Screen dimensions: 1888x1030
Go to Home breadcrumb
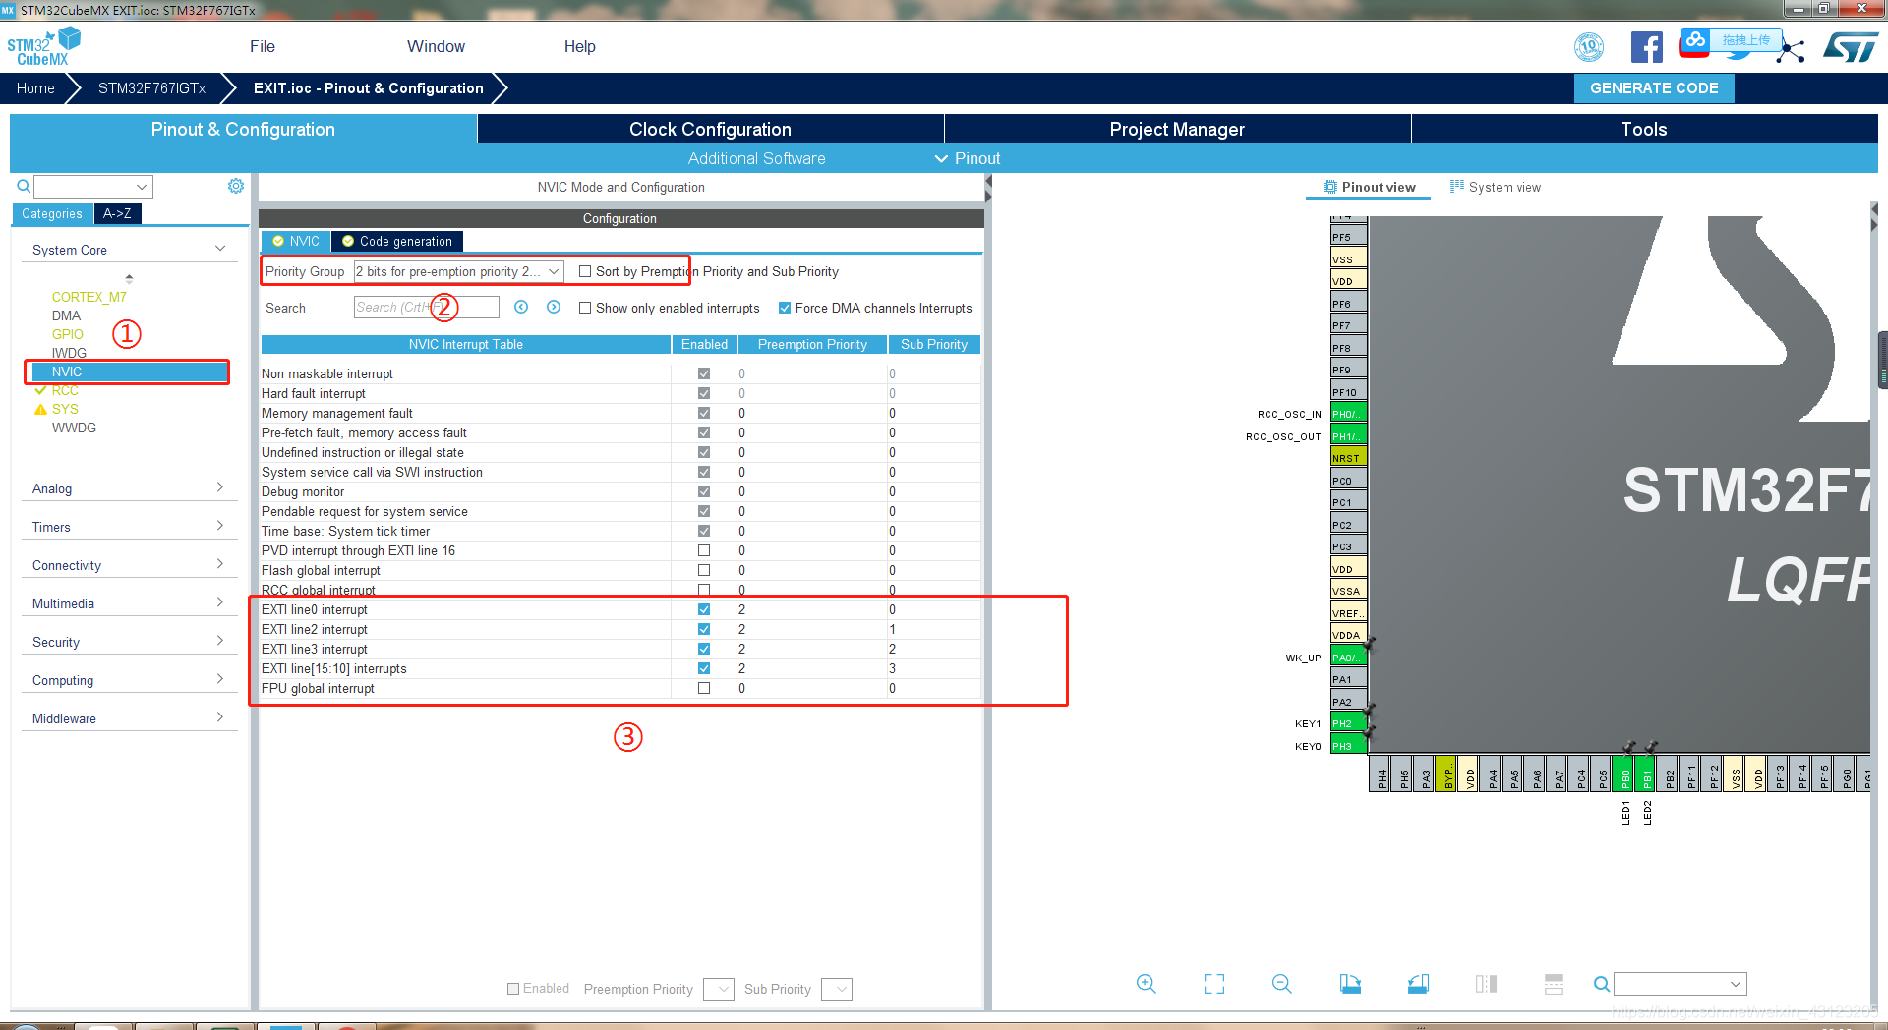click(35, 88)
